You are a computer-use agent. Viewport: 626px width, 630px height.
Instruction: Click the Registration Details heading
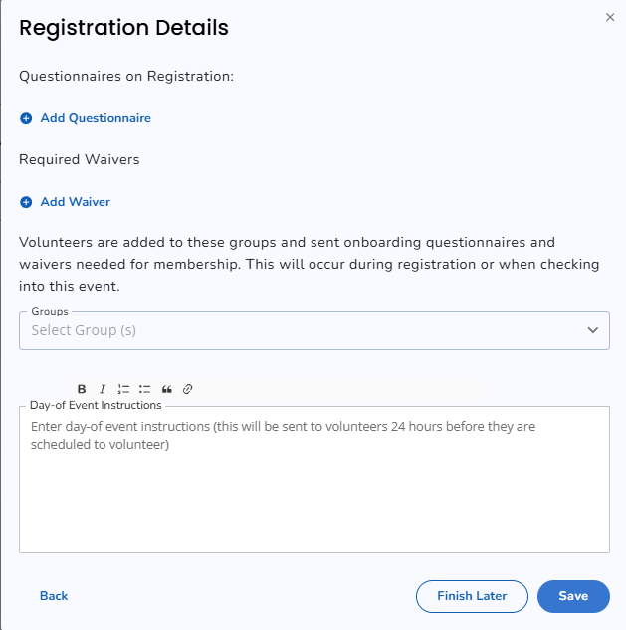pyautogui.click(x=123, y=28)
